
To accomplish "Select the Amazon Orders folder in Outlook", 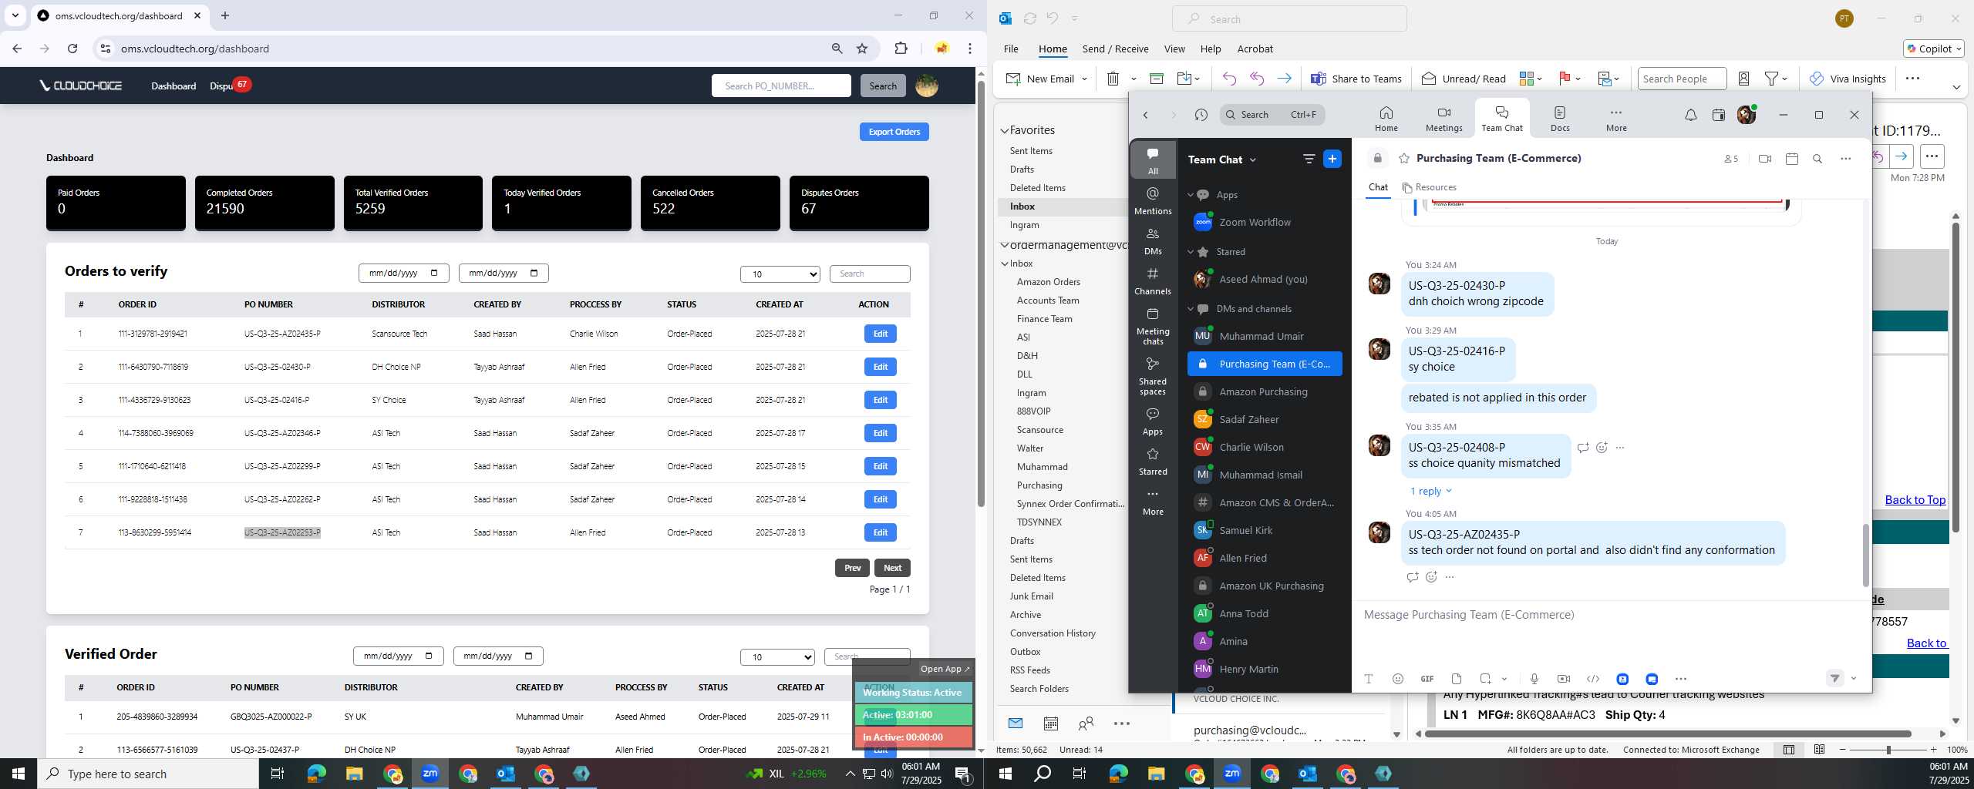I will click(x=1048, y=282).
